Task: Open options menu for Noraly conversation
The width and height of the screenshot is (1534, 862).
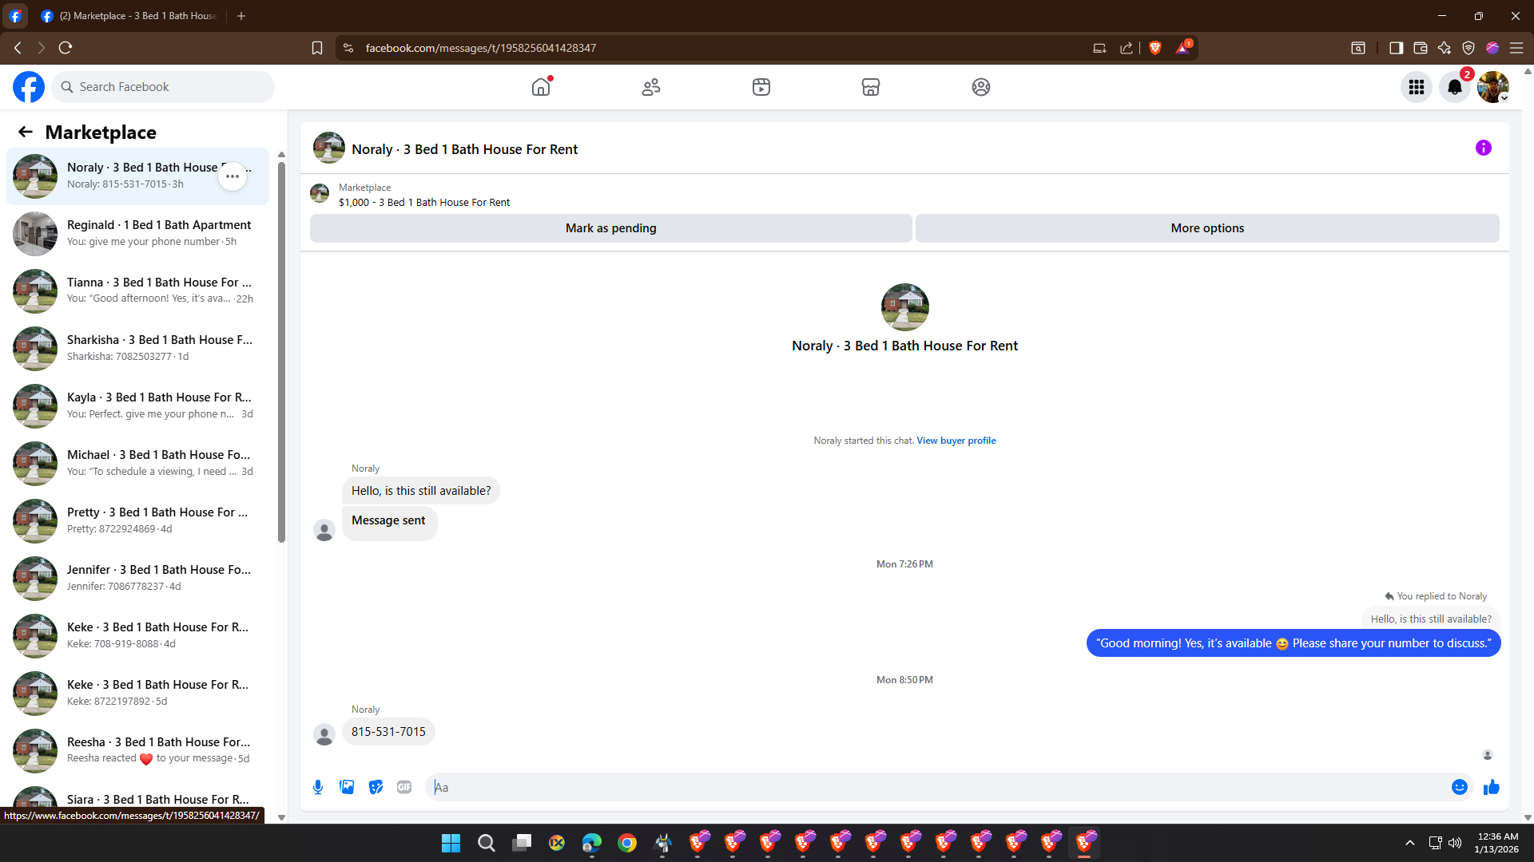Action: (232, 176)
